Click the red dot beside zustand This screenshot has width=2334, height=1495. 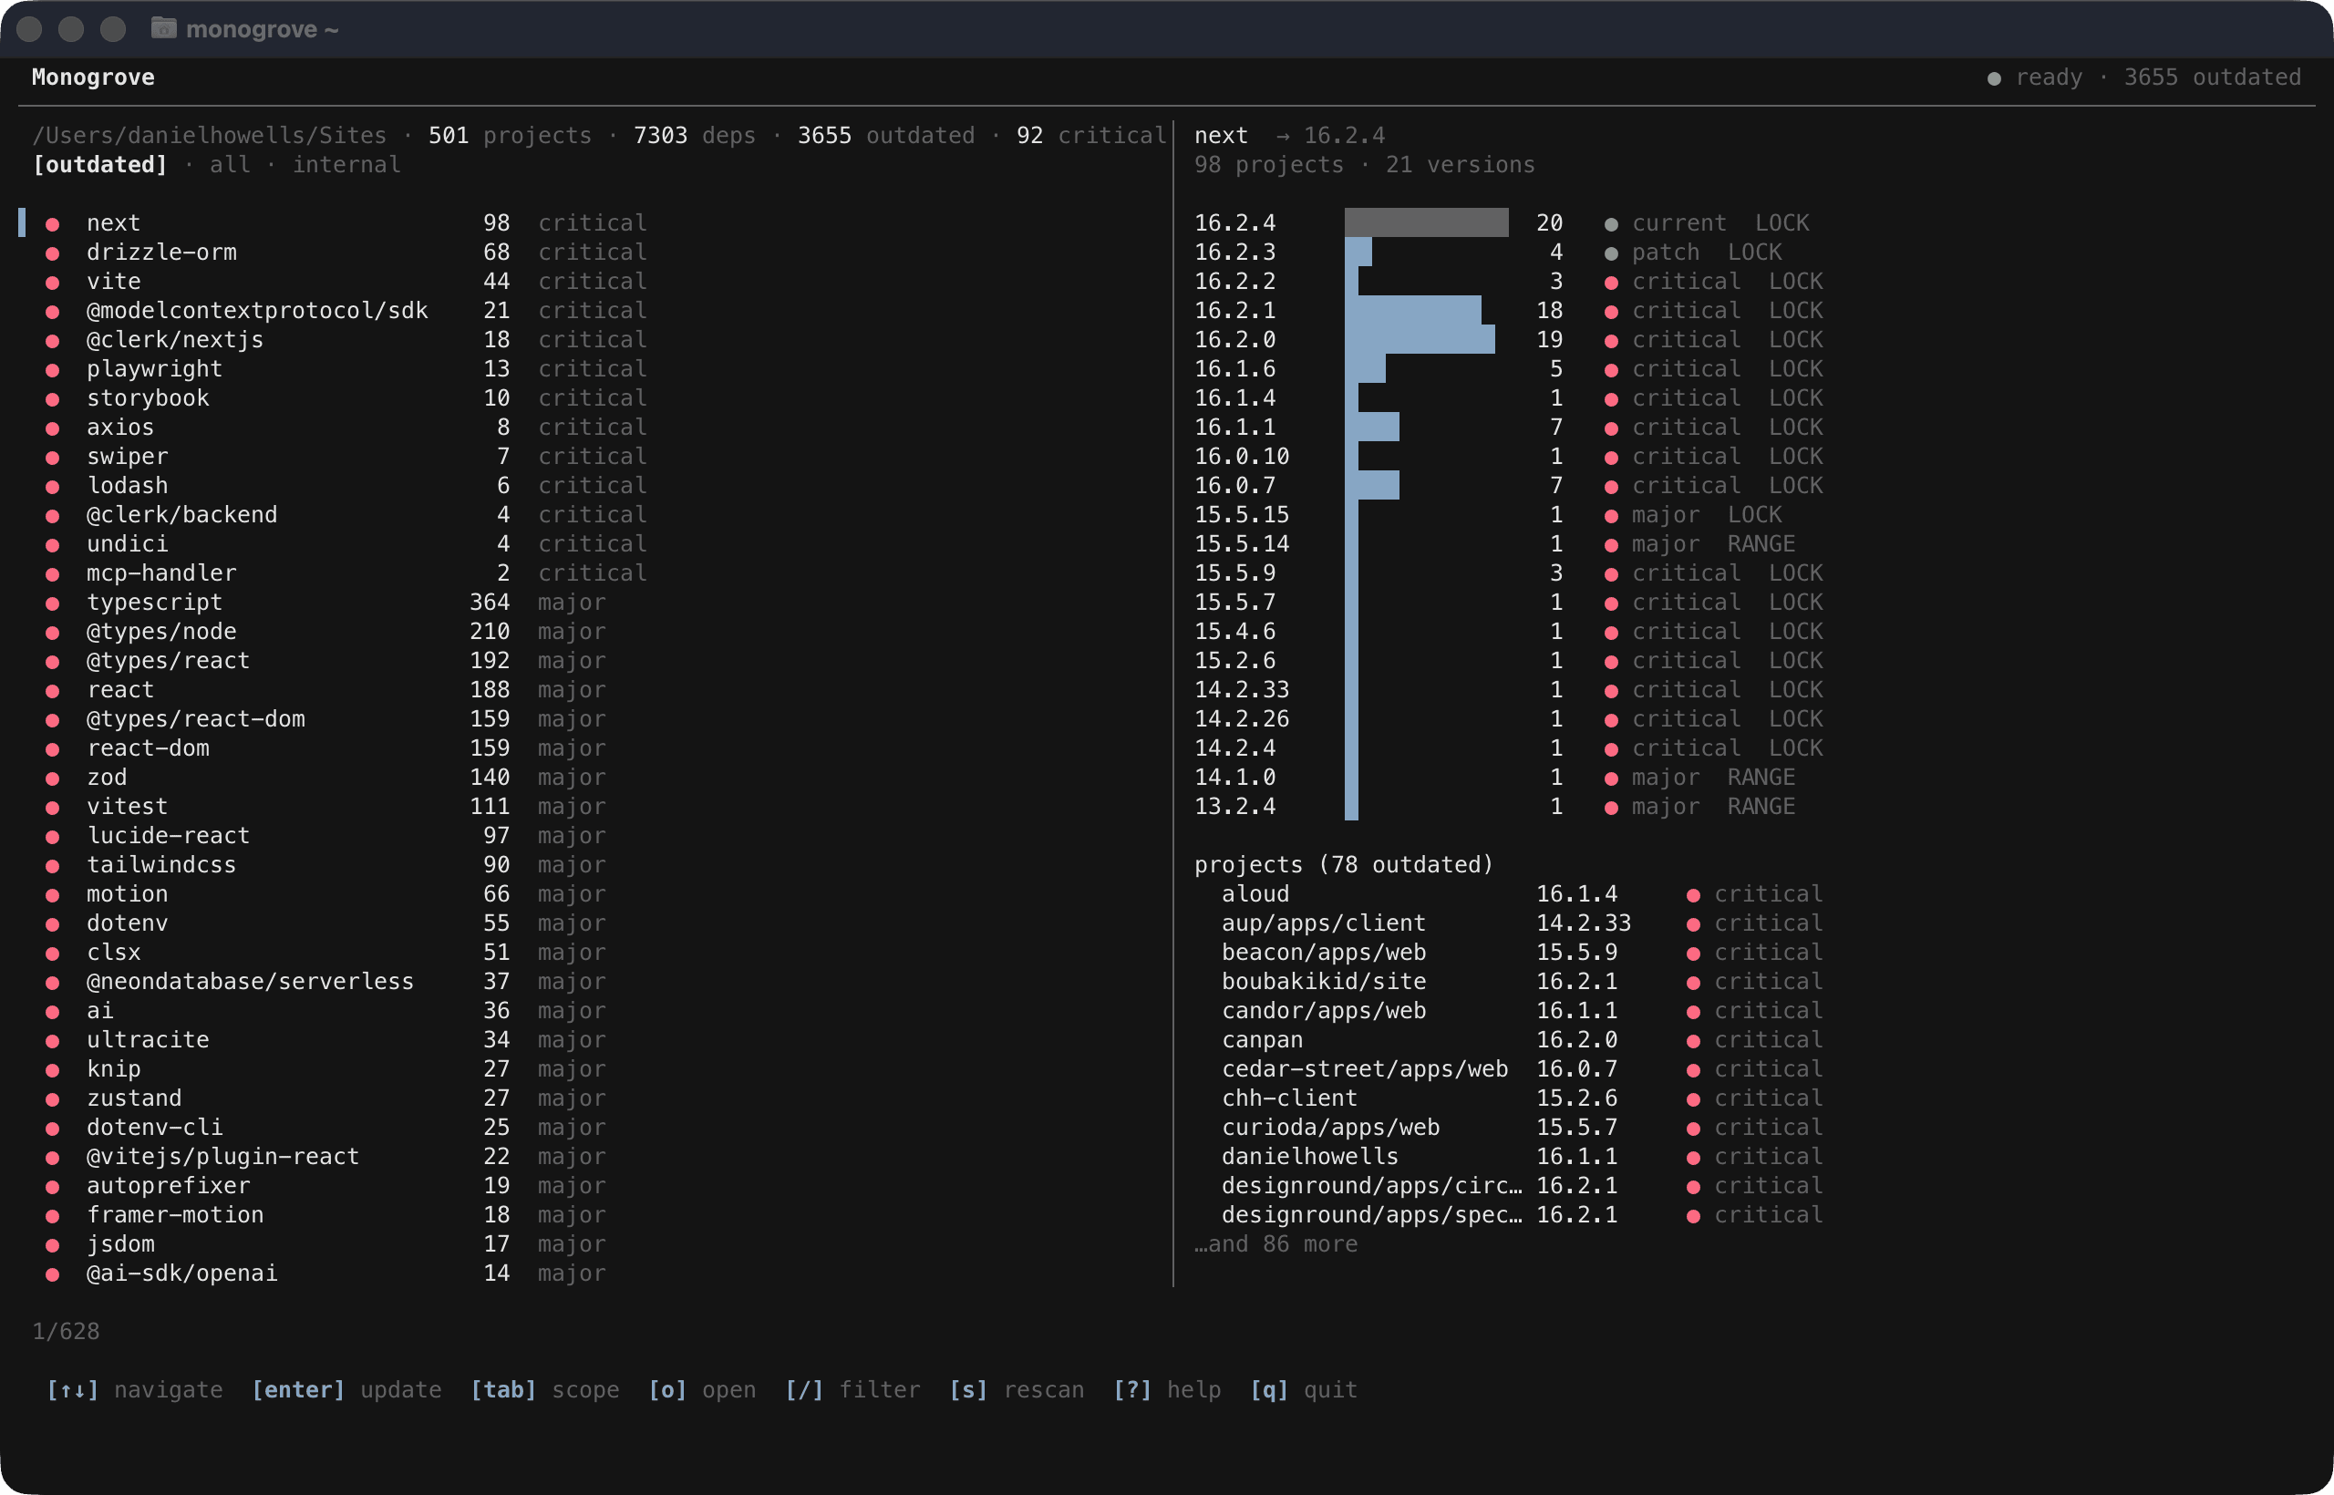coord(53,1099)
